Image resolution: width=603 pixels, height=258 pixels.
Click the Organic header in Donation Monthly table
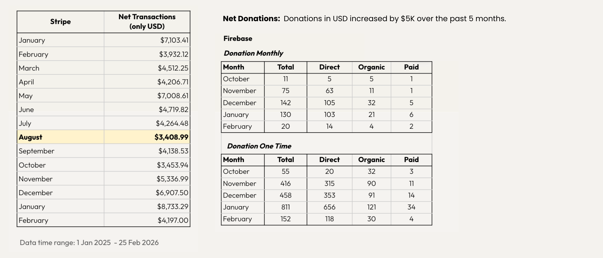pyautogui.click(x=371, y=67)
